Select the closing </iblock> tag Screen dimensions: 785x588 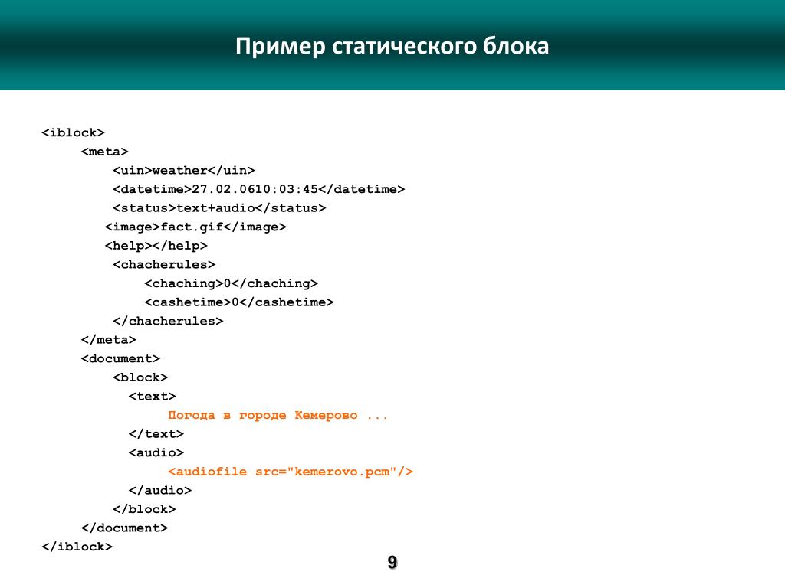tap(77, 547)
